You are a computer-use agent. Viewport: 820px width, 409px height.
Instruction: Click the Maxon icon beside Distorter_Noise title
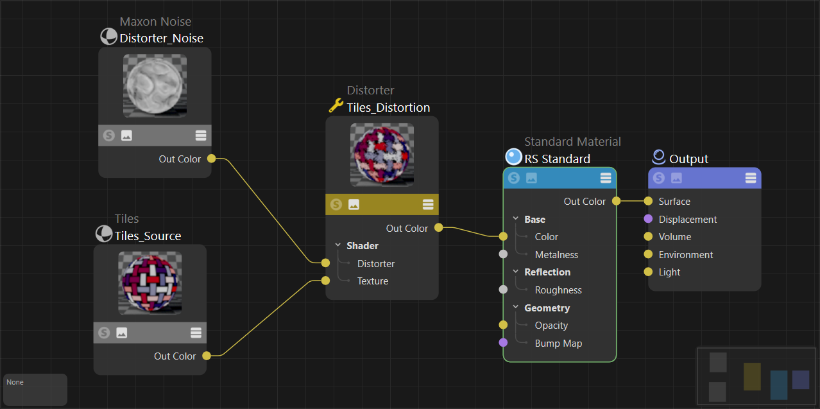[x=108, y=37]
